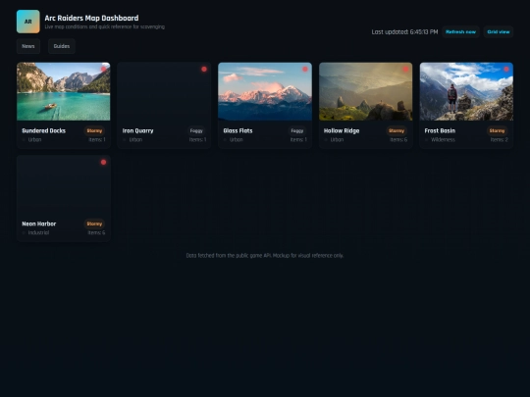Click the Urban label under Sundered Docks

(x=34, y=140)
